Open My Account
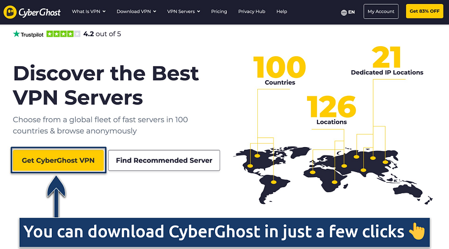The image size is (449, 249). 382,11
